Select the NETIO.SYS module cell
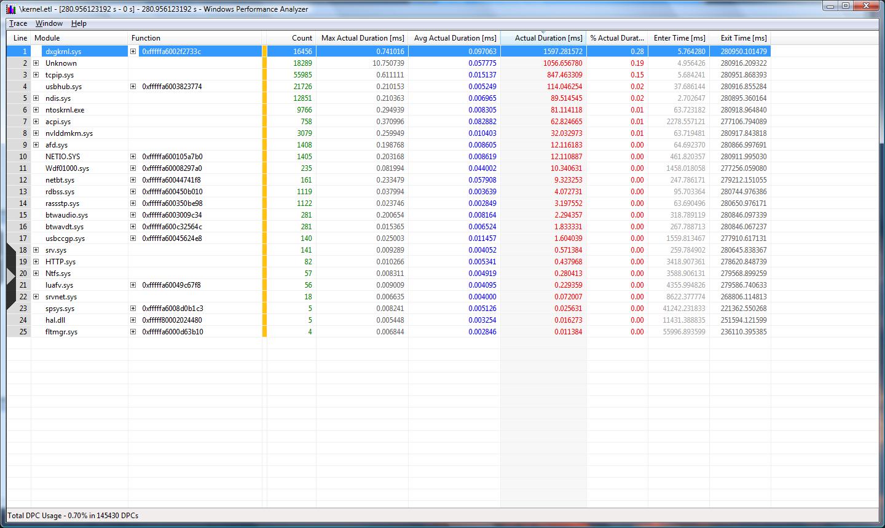This screenshot has height=528, width=885. pos(63,157)
